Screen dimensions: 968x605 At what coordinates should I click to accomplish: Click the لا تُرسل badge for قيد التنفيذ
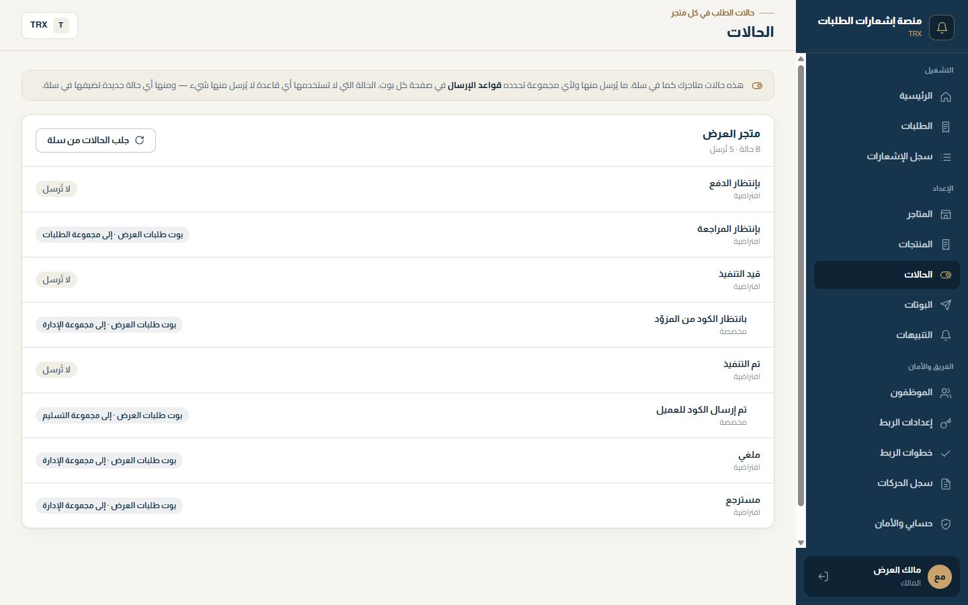click(56, 280)
